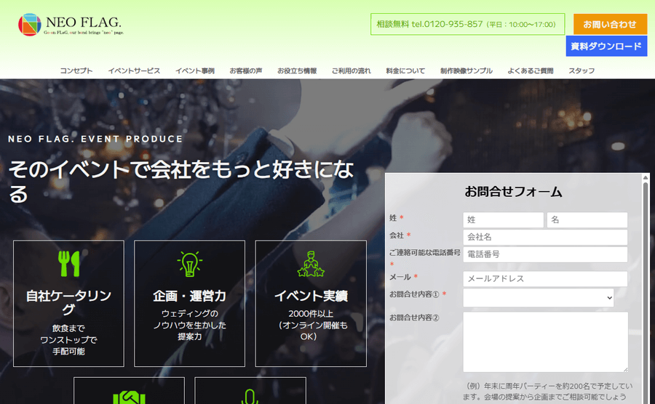This screenshot has width=655, height=404.
Task: Open お客様の声 menu item
Action: (246, 71)
